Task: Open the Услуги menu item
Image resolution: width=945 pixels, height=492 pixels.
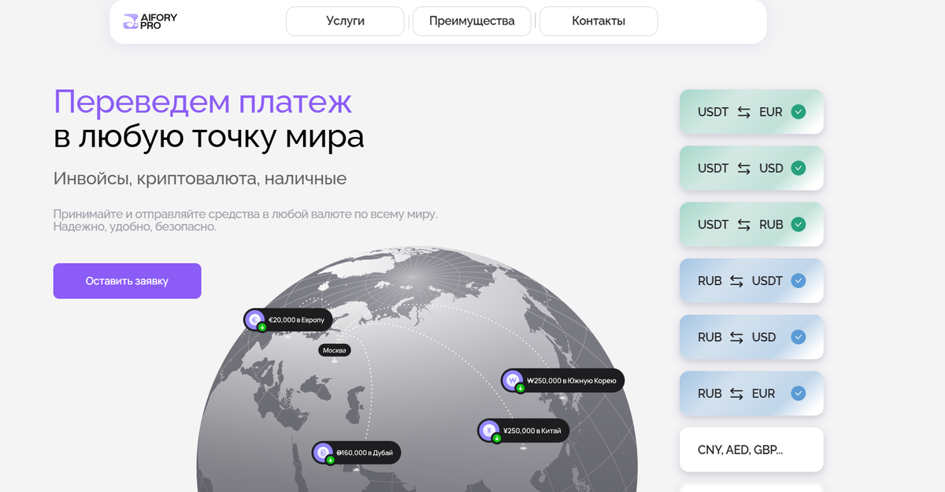Action: click(x=345, y=21)
